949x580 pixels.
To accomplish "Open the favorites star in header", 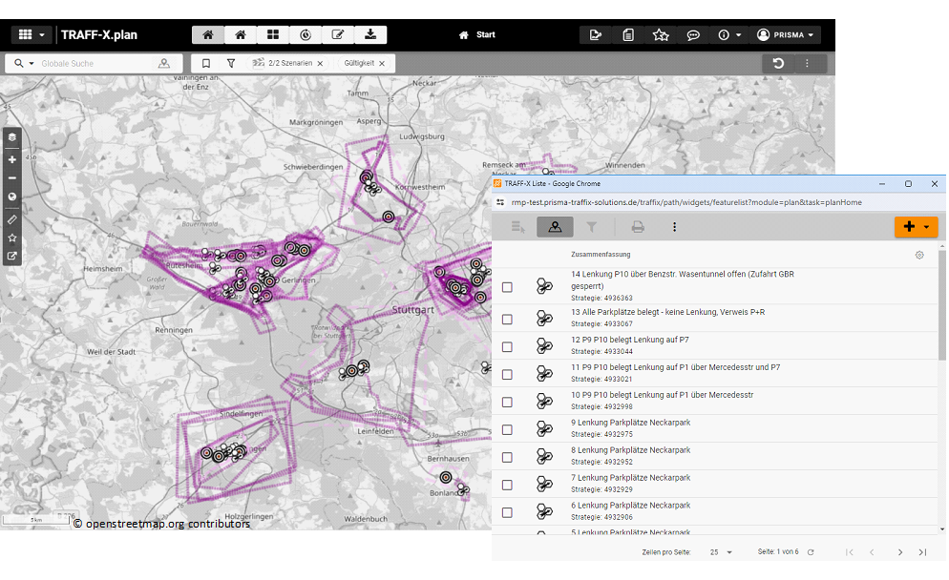I will (x=661, y=35).
